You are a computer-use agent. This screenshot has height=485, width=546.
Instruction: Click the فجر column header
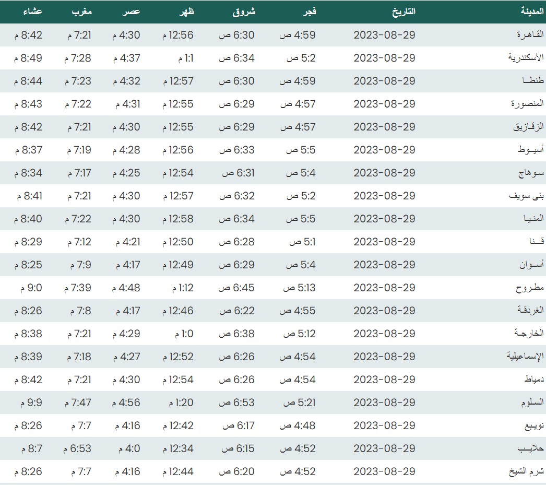[310, 12]
